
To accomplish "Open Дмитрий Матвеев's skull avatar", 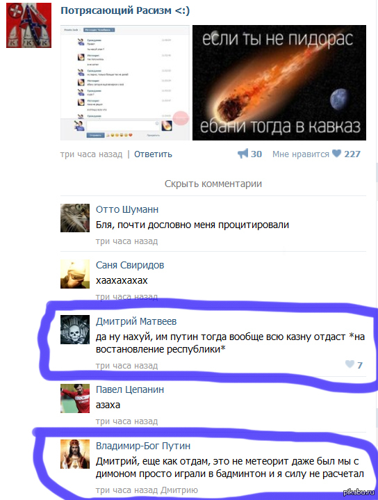I will 75,330.
